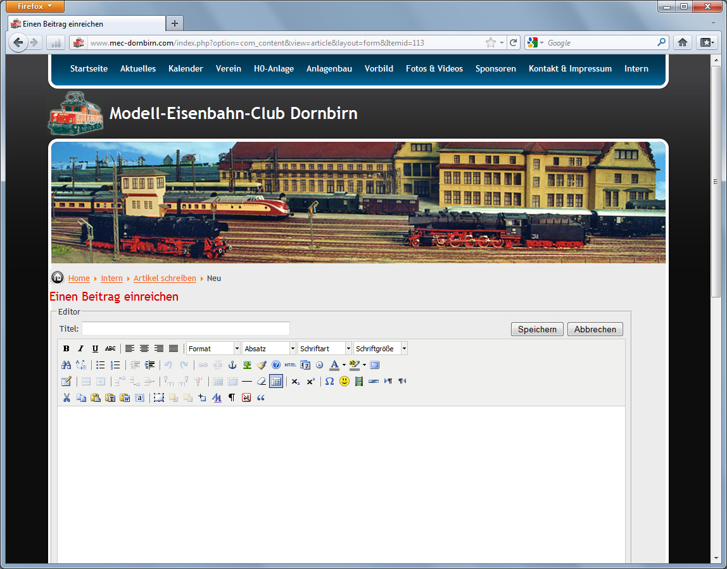Open the Format dropdown
This screenshot has height=569, width=727.
tap(213, 349)
